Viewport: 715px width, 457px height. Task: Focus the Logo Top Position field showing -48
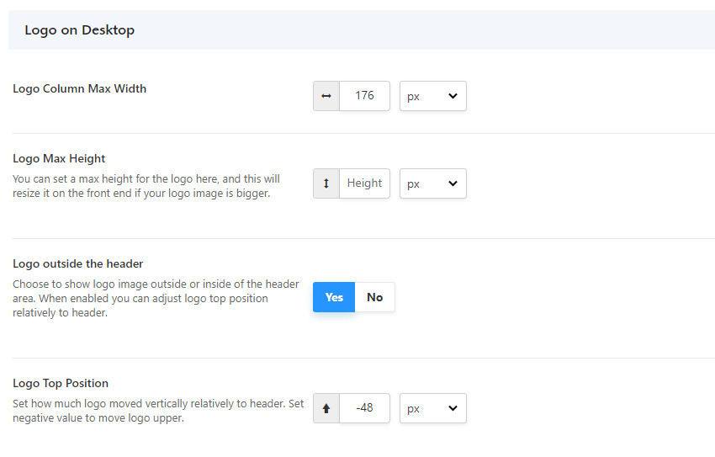[x=364, y=408]
